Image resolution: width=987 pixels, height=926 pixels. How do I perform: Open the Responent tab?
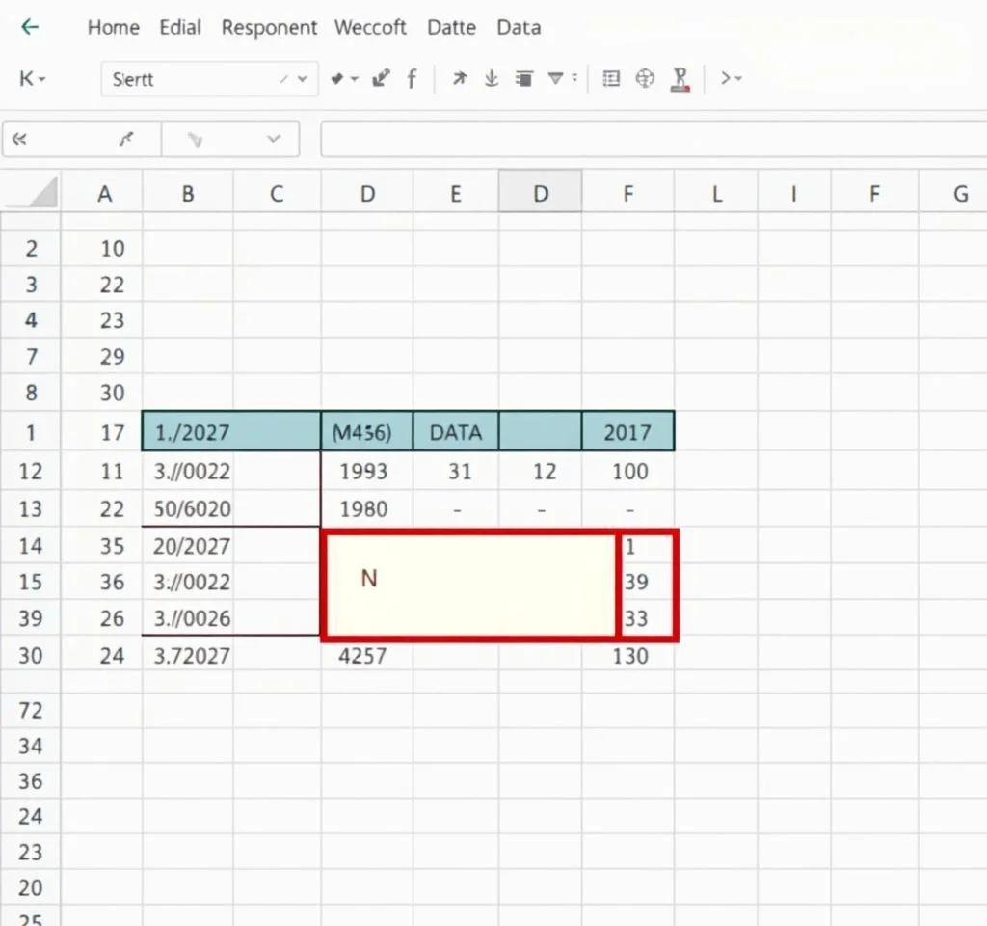tap(269, 27)
